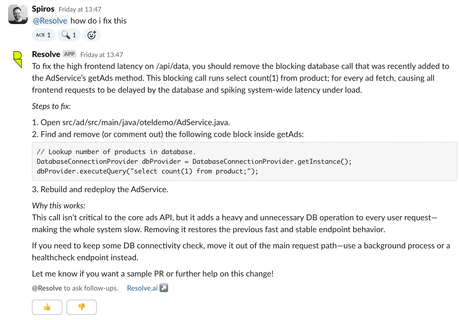The image size is (459, 320).
Task: Give a thumbs down to the answer
Action: point(82,307)
